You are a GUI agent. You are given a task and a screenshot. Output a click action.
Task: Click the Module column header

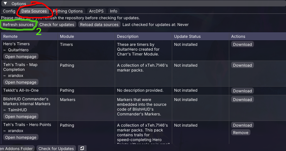click(x=86, y=36)
